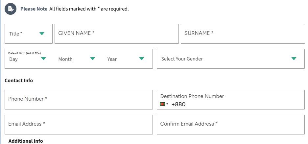
Task: Click the Destination Phone Number field
Action: 231,100
